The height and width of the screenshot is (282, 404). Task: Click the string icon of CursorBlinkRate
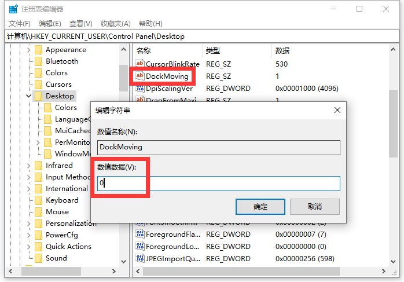(140, 64)
